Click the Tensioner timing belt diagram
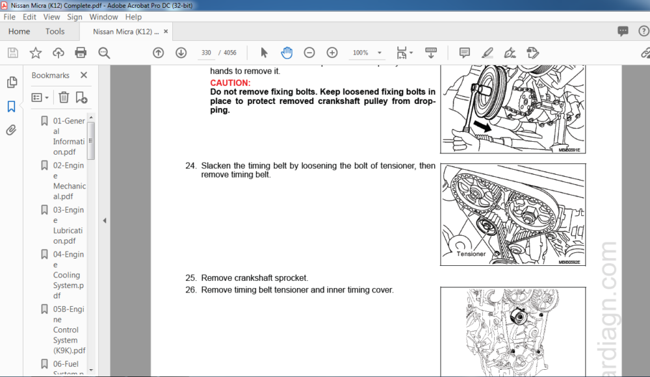Screen dimensions: 650x377 (x=513, y=214)
